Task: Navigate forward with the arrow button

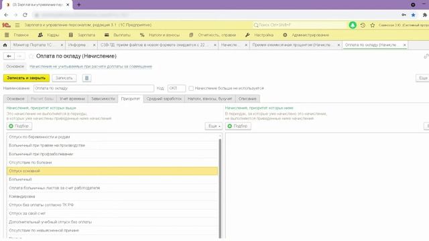Action: [x=19, y=56]
